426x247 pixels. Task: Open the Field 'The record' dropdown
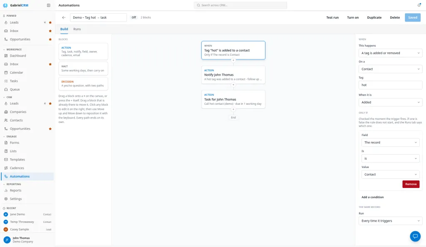[x=390, y=143]
